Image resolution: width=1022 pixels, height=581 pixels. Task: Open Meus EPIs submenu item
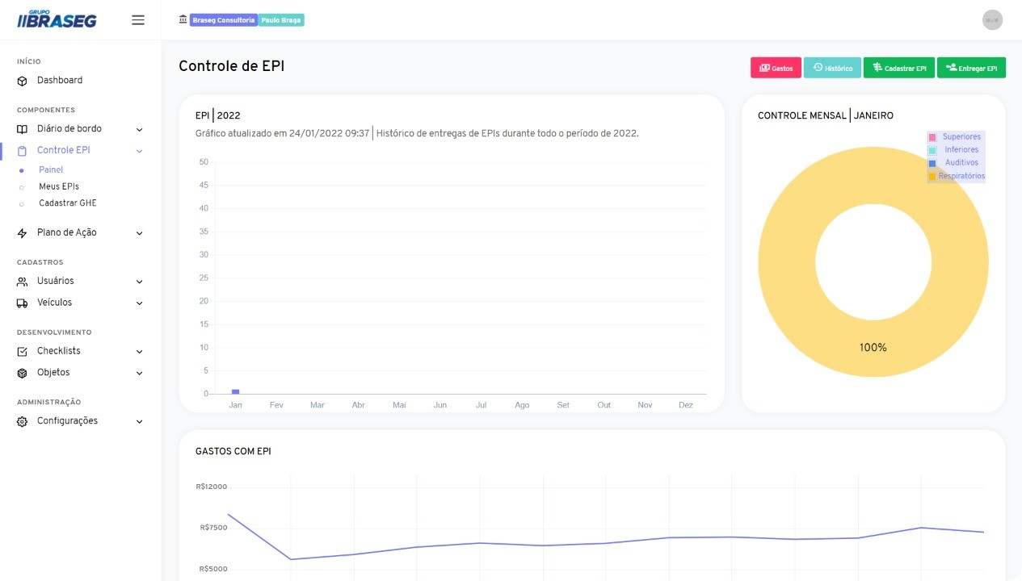click(59, 186)
